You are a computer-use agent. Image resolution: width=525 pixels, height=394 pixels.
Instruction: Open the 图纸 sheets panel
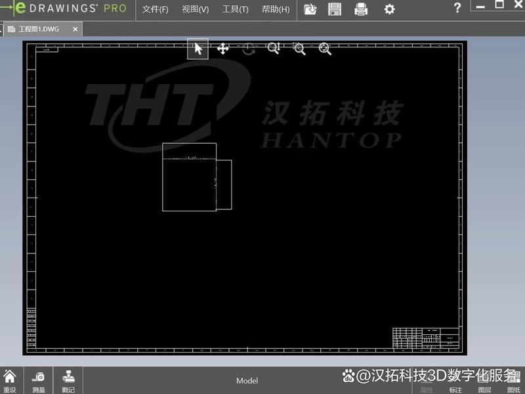point(513,389)
